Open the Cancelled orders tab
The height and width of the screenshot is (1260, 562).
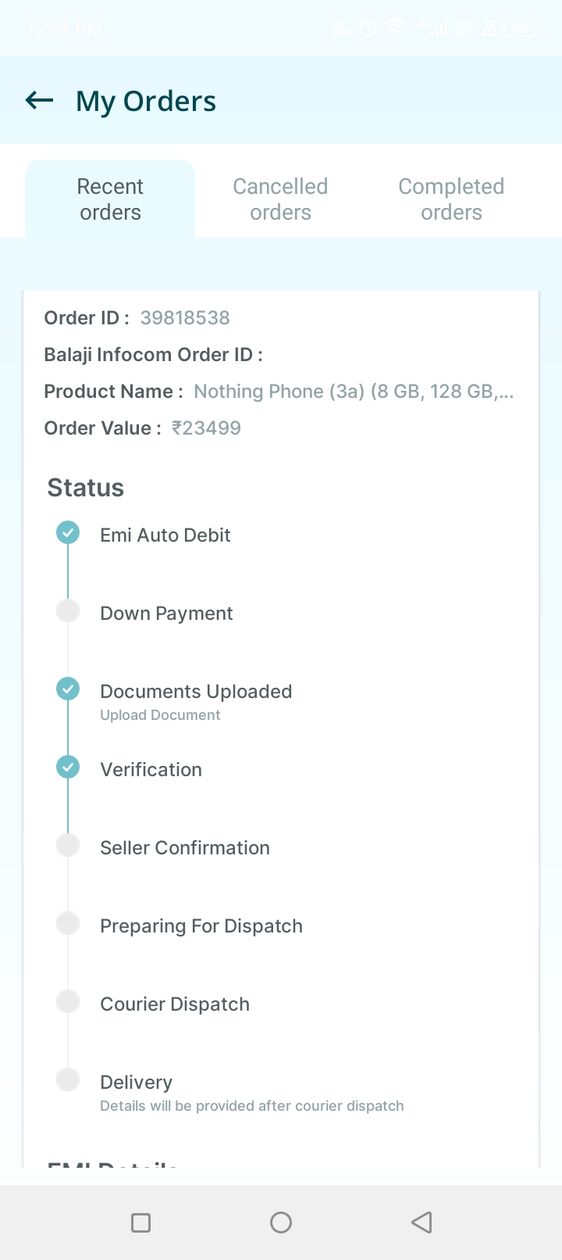click(x=280, y=199)
